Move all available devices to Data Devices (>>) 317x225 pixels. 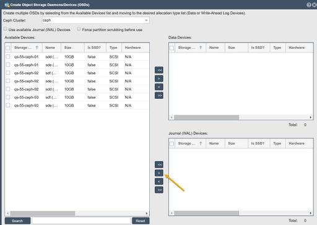coord(159,95)
